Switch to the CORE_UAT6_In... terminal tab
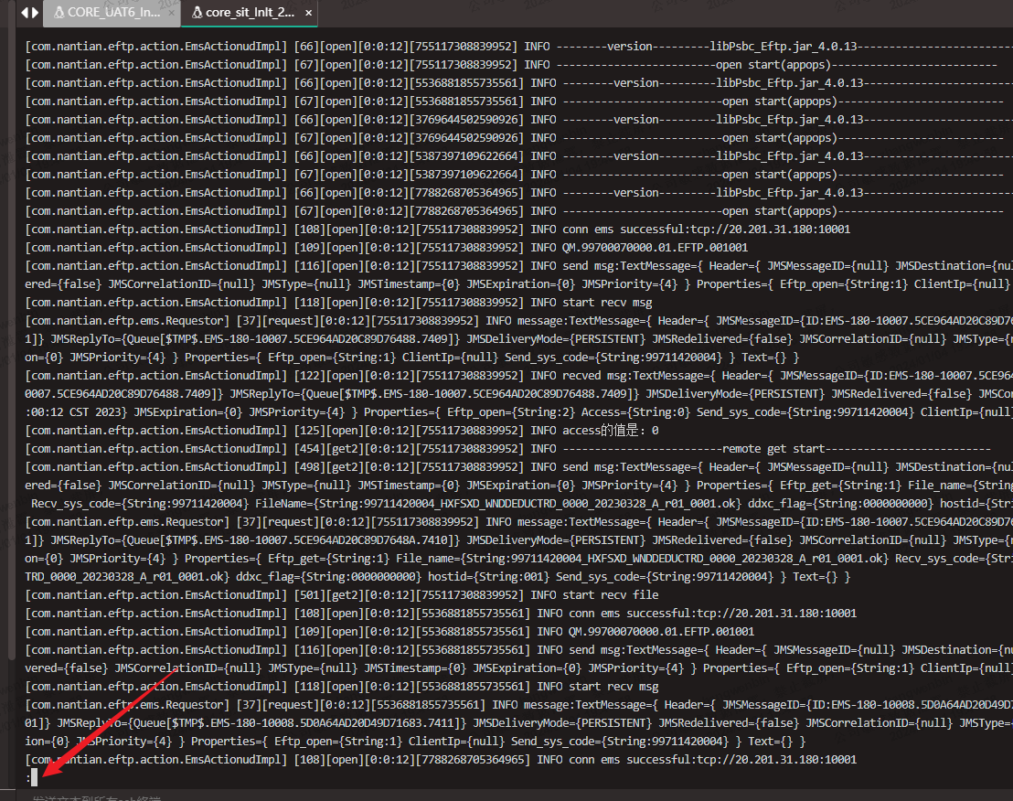The height and width of the screenshot is (801, 1013). point(112,13)
